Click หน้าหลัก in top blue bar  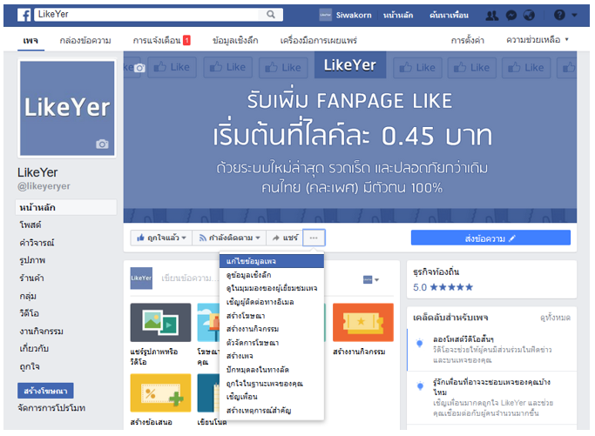tap(398, 15)
